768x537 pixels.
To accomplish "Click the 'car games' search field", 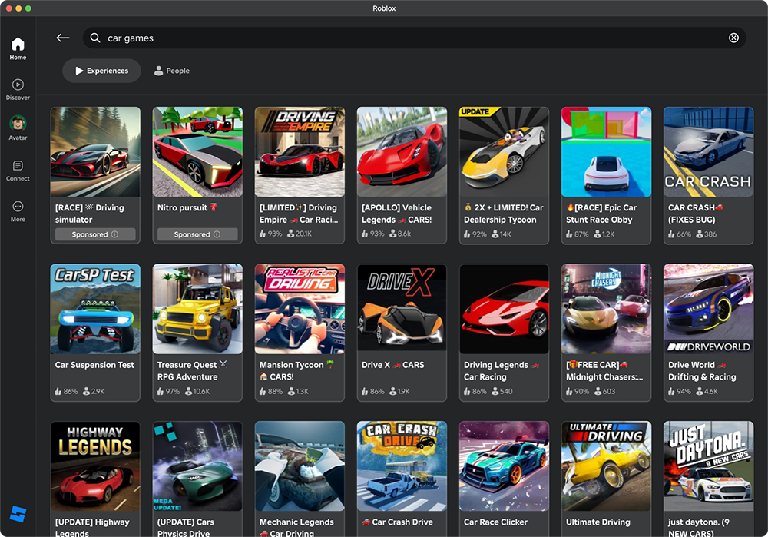I will pyautogui.click(x=415, y=38).
